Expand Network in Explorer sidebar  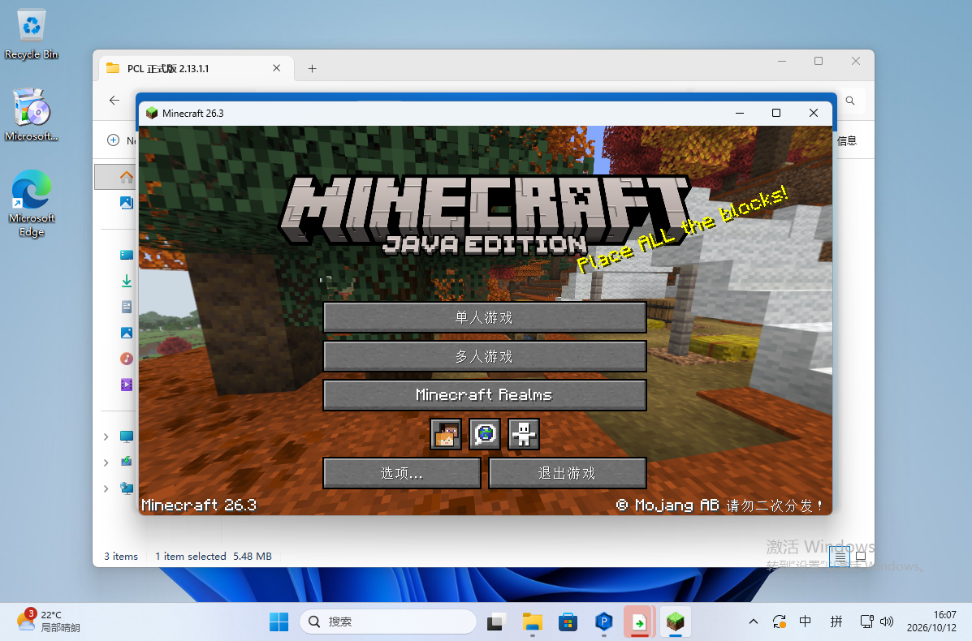click(106, 488)
